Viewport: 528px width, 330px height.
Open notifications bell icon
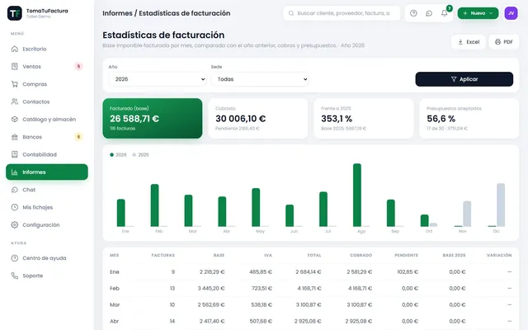pos(445,13)
